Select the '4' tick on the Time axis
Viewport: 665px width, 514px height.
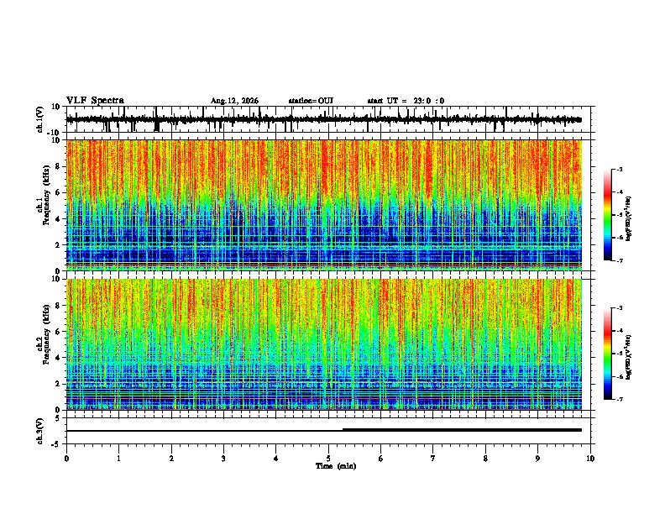pyautogui.click(x=276, y=459)
